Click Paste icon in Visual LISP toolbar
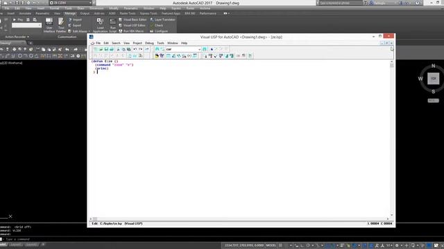 pyautogui.click(x=129, y=49)
